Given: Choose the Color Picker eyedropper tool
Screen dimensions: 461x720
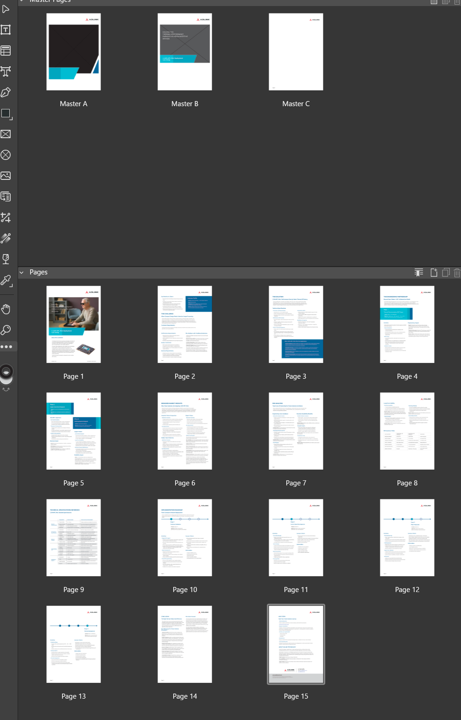Looking at the screenshot, I should pyautogui.click(x=6, y=280).
